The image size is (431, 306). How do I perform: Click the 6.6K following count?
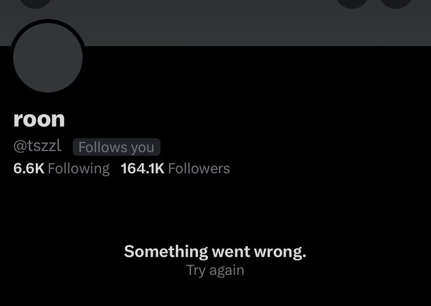[x=29, y=168]
